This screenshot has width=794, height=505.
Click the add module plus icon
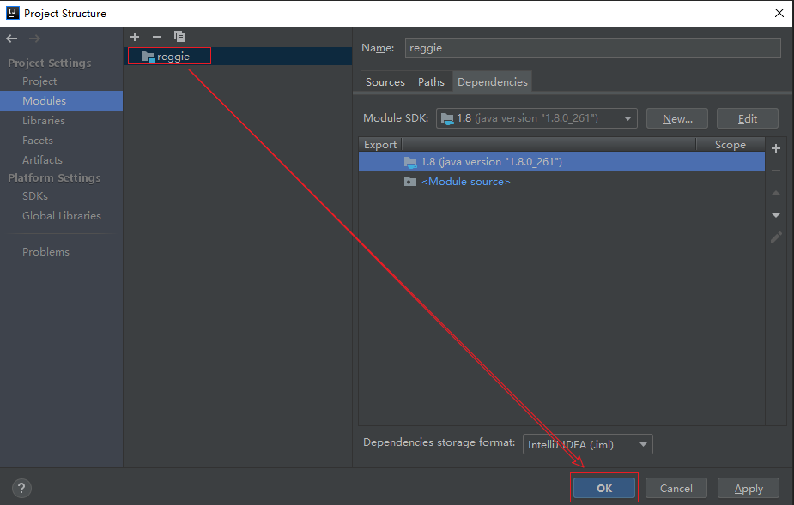coord(135,37)
